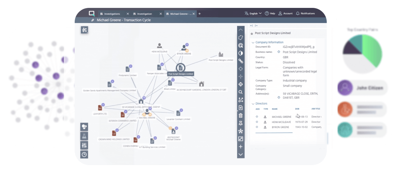The image size is (400, 173).
Task: Click the graph layout icon at canvas top-left
Action: tap(84, 30)
